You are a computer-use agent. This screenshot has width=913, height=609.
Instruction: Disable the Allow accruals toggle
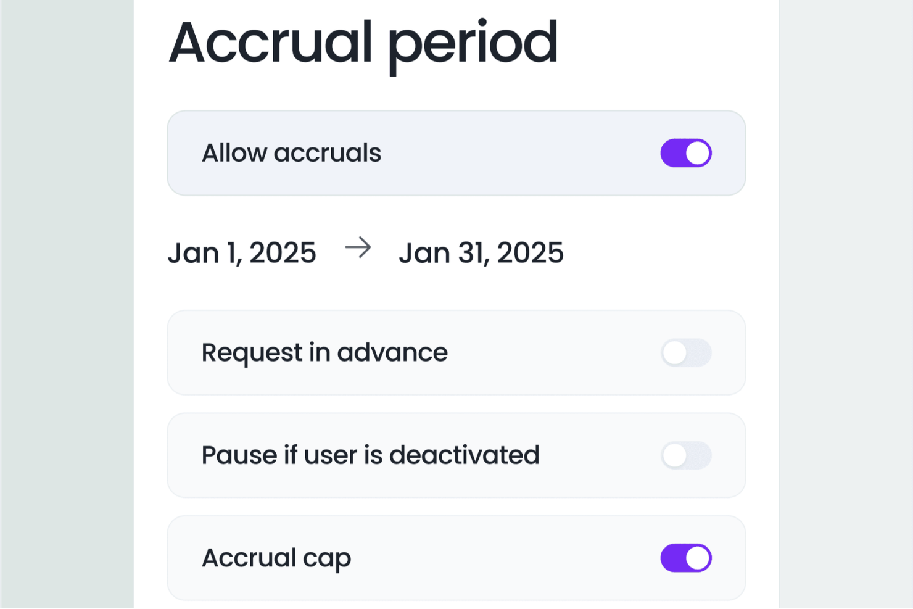click(x=685, y=153)
